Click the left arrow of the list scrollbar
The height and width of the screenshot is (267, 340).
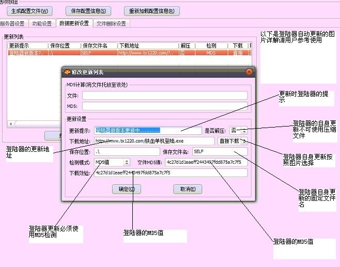pos(11,124)
